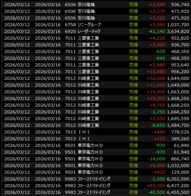Click the 6,477,200 amount cell
191x196 pixels.
(x=178, y=185)
